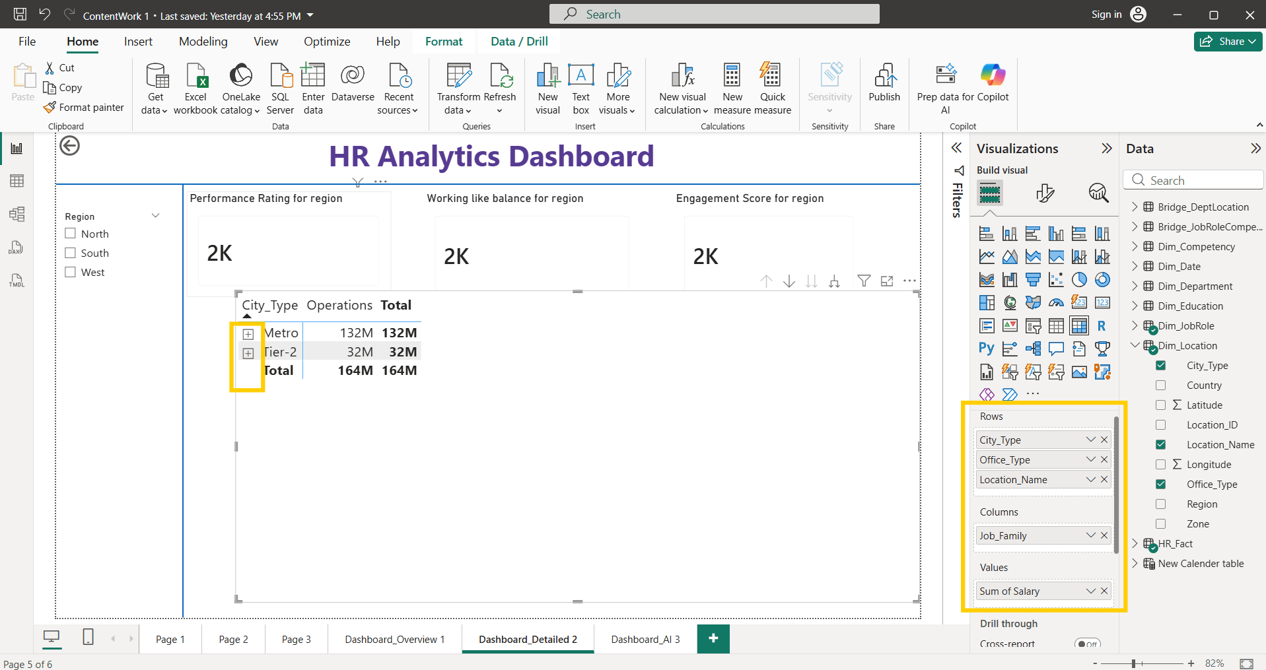
Task: Open the Table view in left sidebar
Action: click(x=17, y=181)
